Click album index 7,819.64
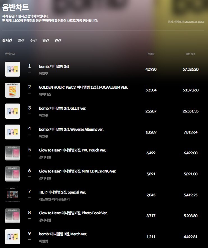The image size is (208, 248). [x=191, y=132]
